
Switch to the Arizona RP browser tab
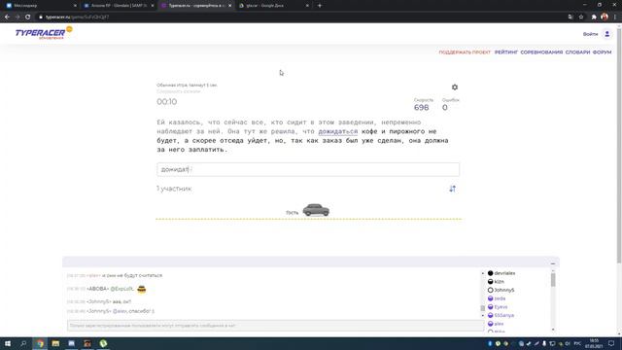[x=118, y=6]
